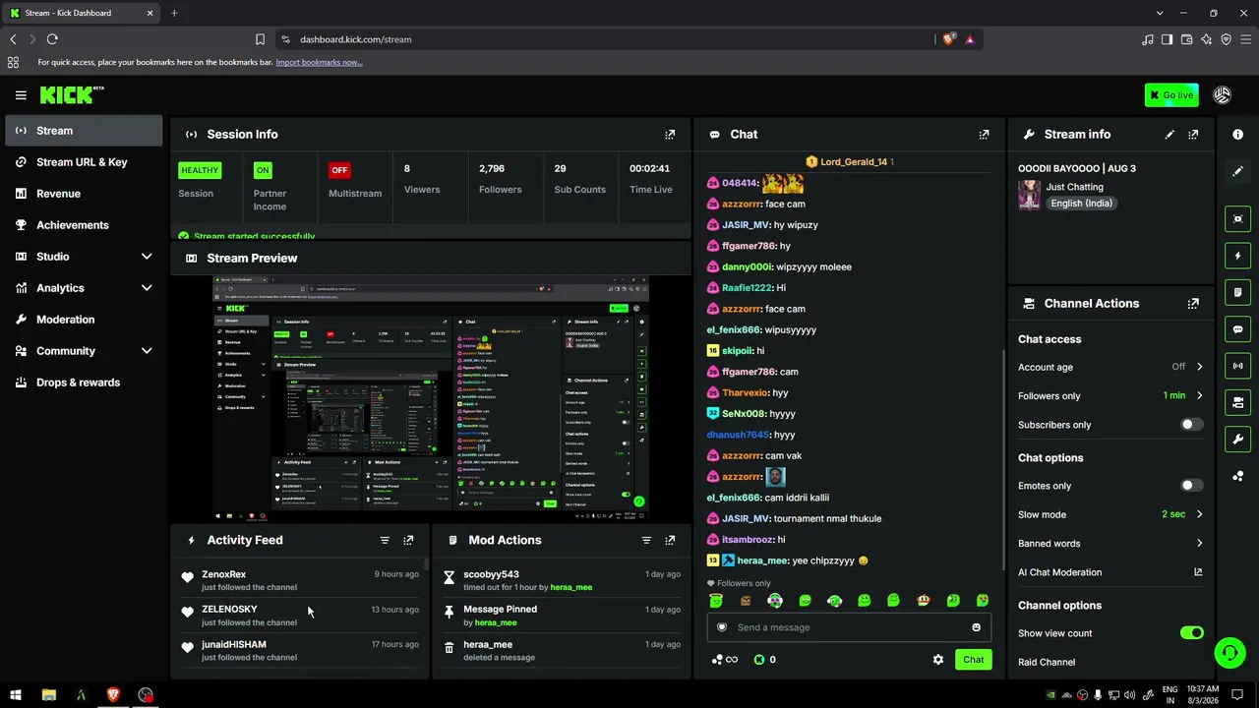1259x708 pixels.
Task: Open Stream URL & Key page
Action: pos(85,162)
